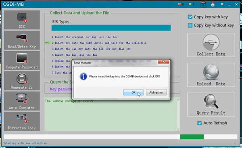Toggle Auto Refresh checkbox
242x148 pixels.
pos(200,123)
